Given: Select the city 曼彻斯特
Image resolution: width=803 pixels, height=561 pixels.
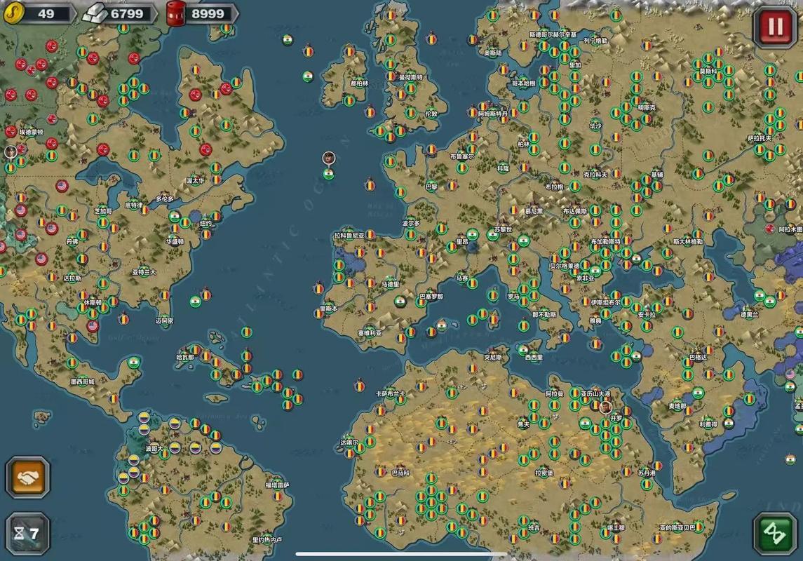Looking at the screenshot, I should [x=411, y=77].
